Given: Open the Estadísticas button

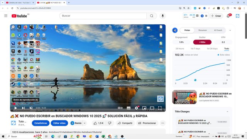Looking at the screenshot, I should click(41, 123).
